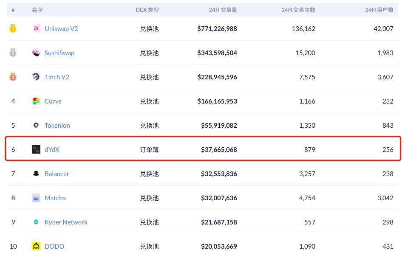Click the bronze third-place medal icon
The height and width of the screenshot is (258, 405).
(13, 77)
